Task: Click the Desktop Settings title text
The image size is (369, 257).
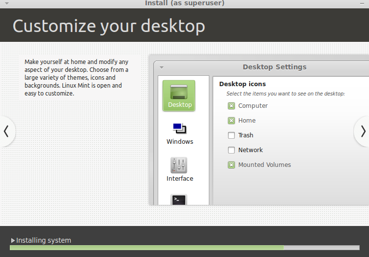Action: click(x=274, y=67)
